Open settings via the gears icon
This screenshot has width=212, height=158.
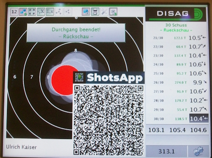(x=198, y=151)
